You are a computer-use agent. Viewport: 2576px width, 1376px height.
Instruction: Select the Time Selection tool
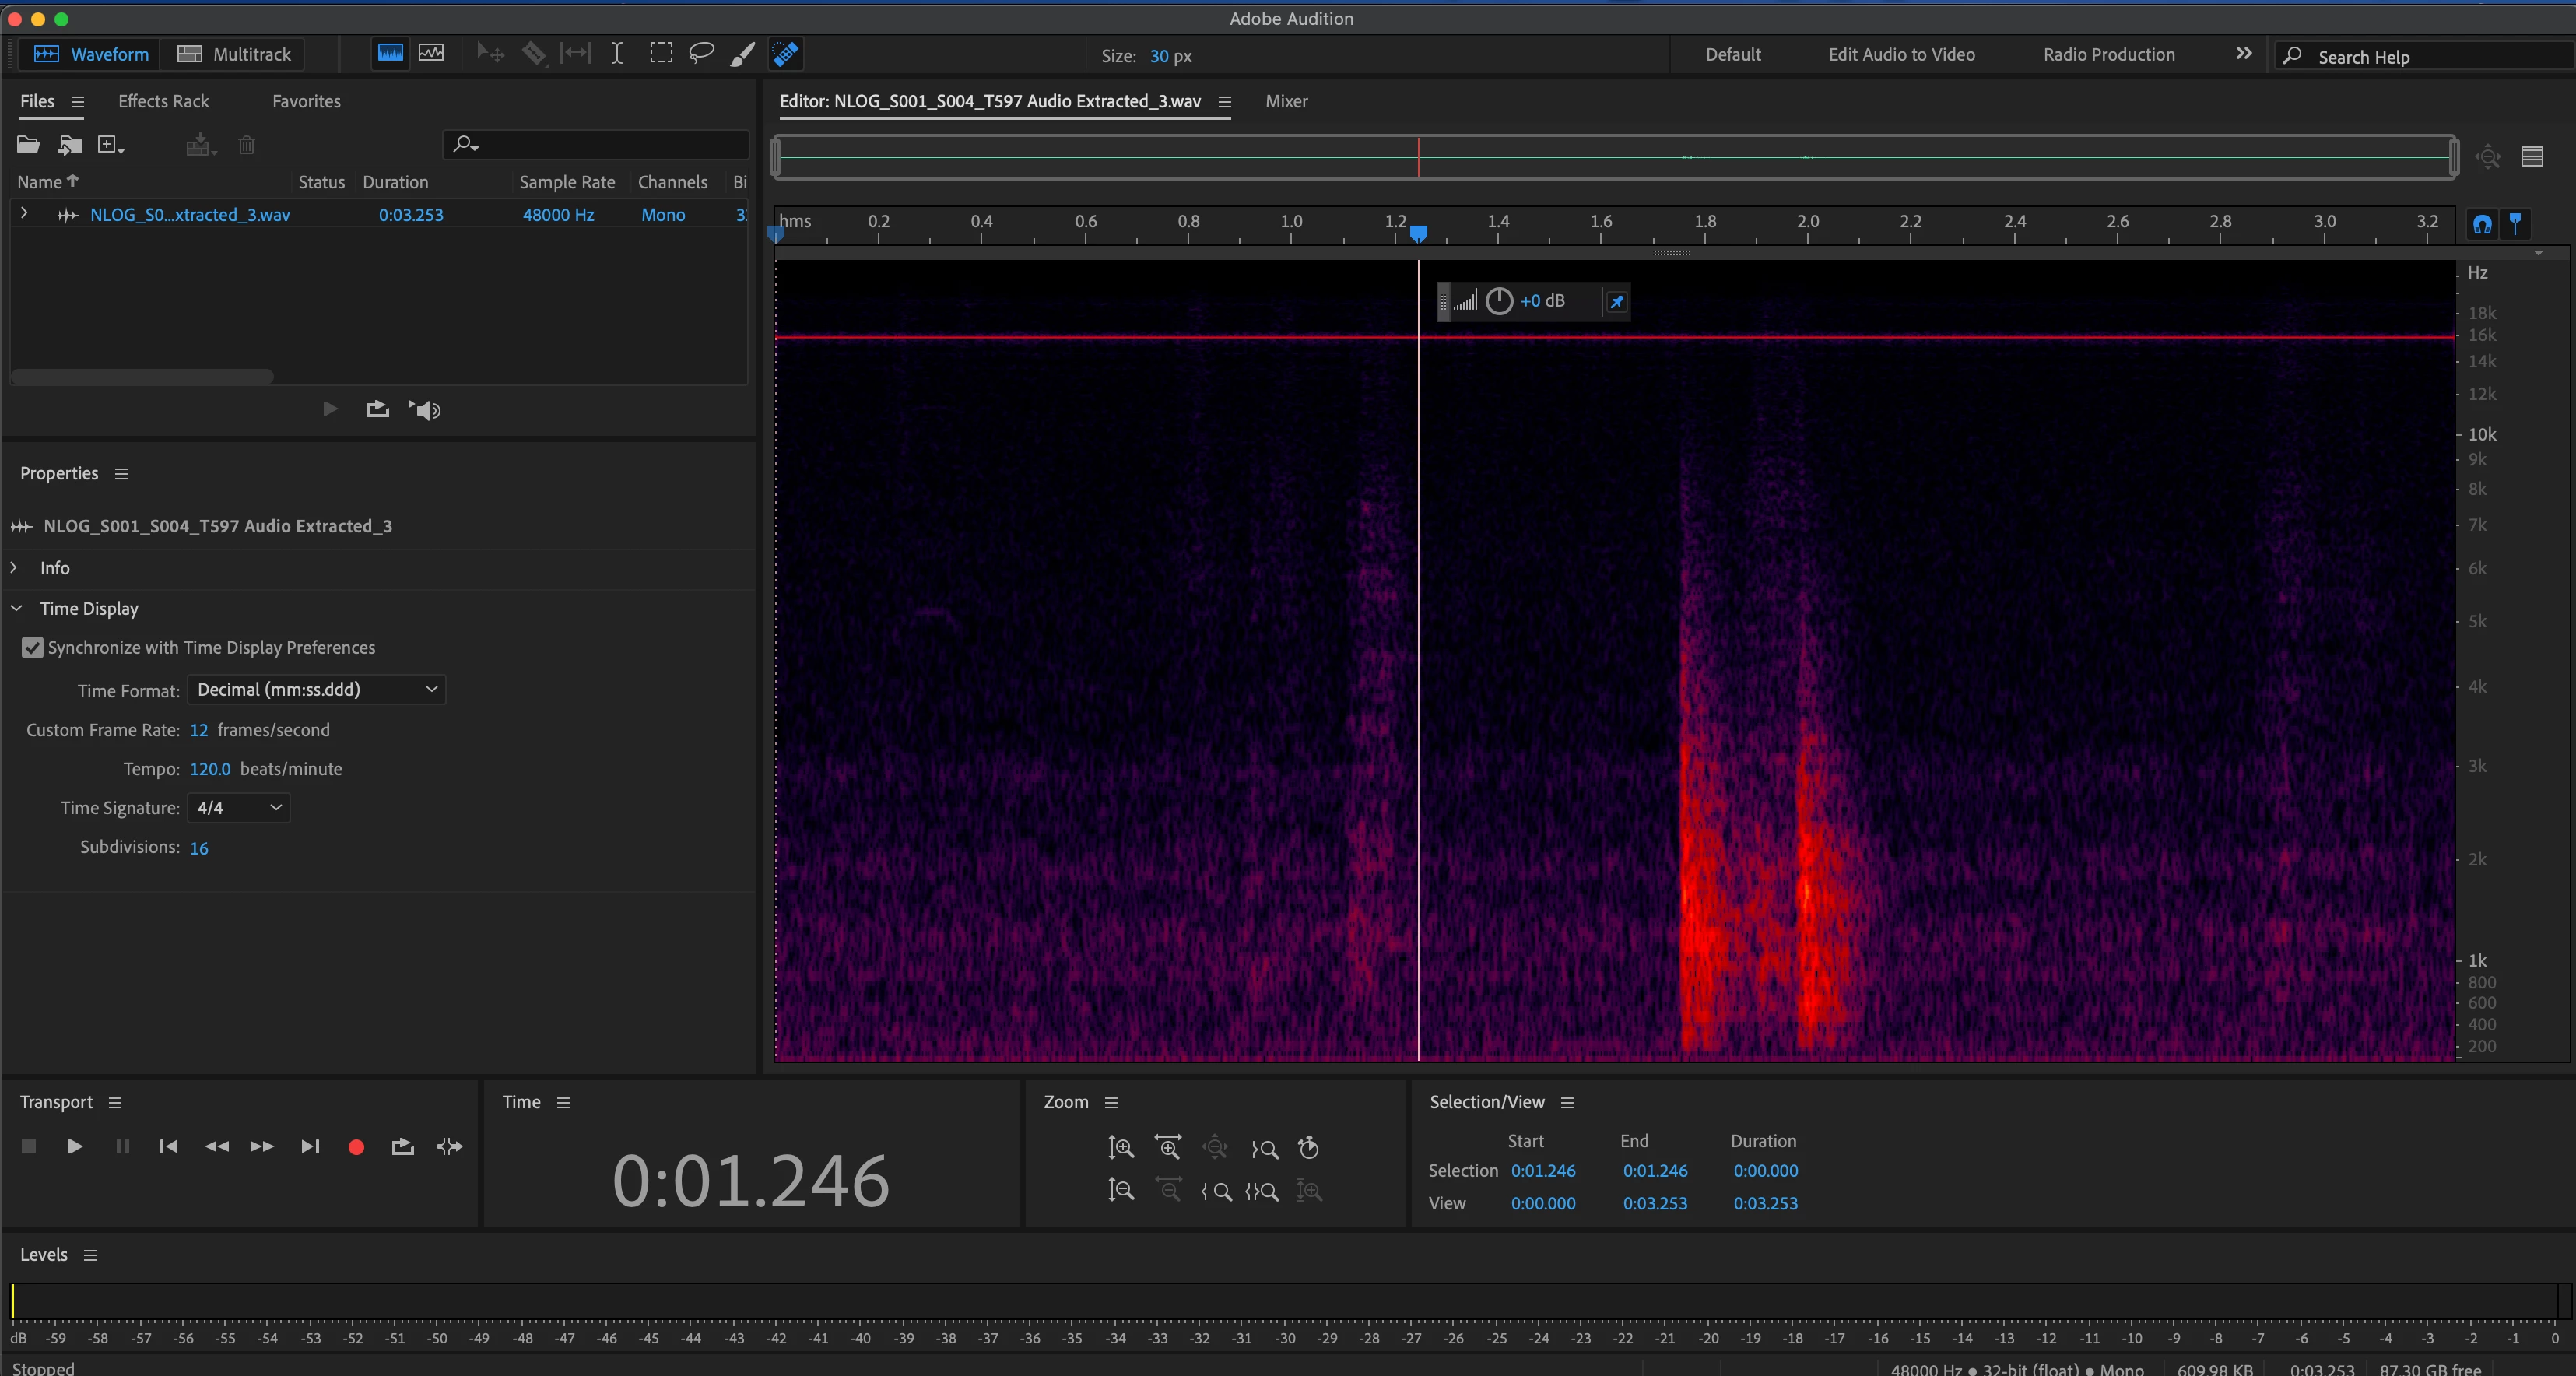[617, 53]
